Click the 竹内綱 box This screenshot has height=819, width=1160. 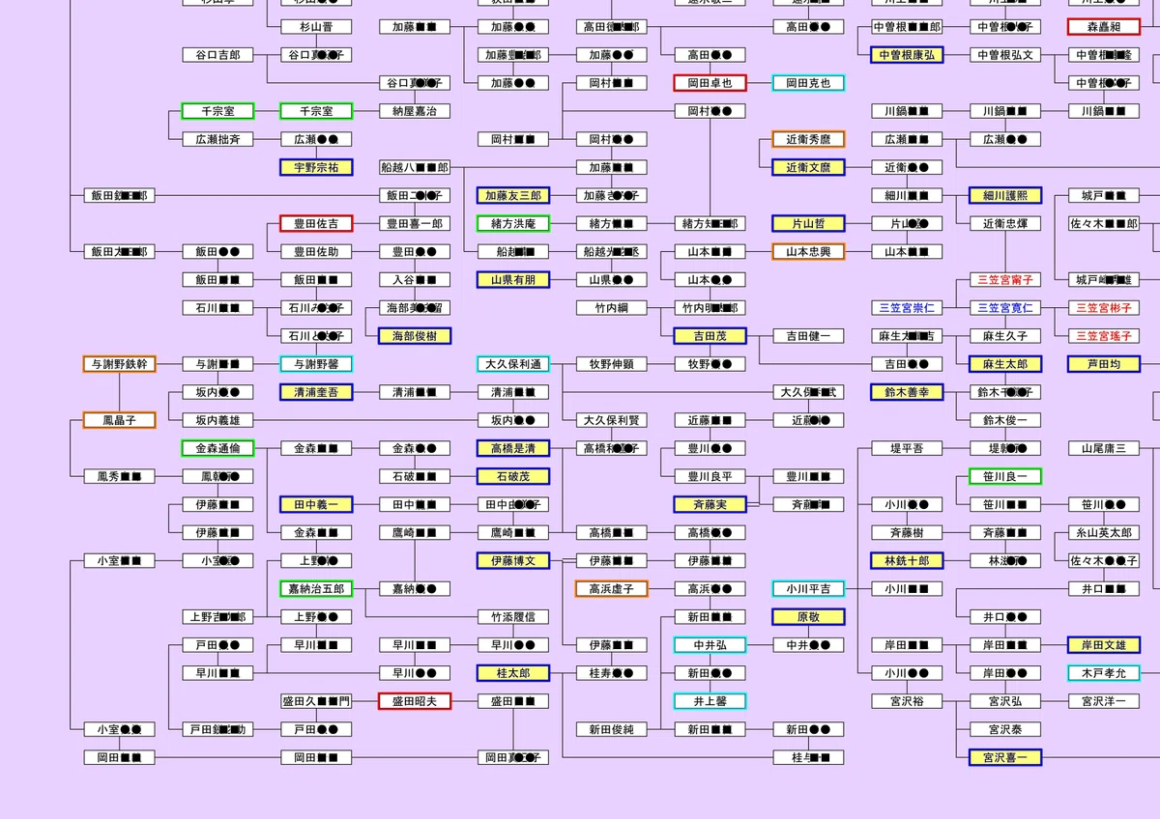[611, 308]
